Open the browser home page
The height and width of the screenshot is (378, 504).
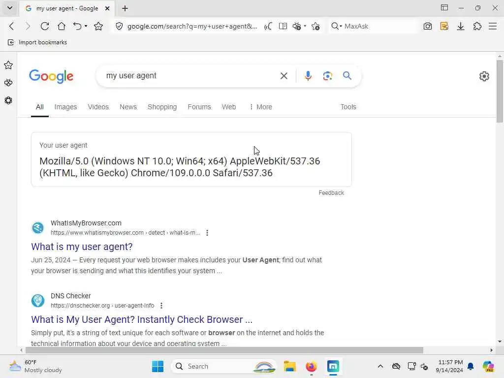[62, 26]
